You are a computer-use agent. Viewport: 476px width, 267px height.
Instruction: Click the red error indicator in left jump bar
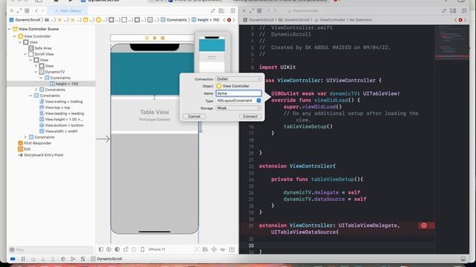[x=229, y=20]
